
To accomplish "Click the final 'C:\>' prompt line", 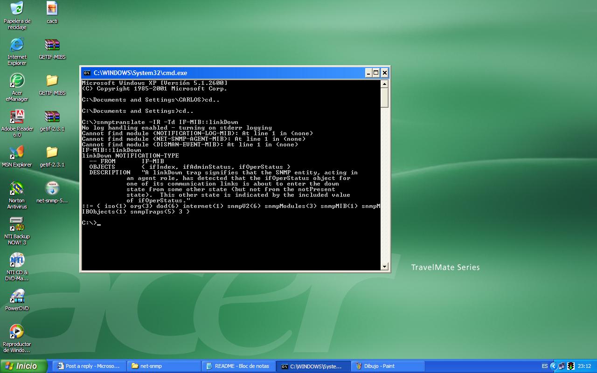I will [x=91, y=223].
